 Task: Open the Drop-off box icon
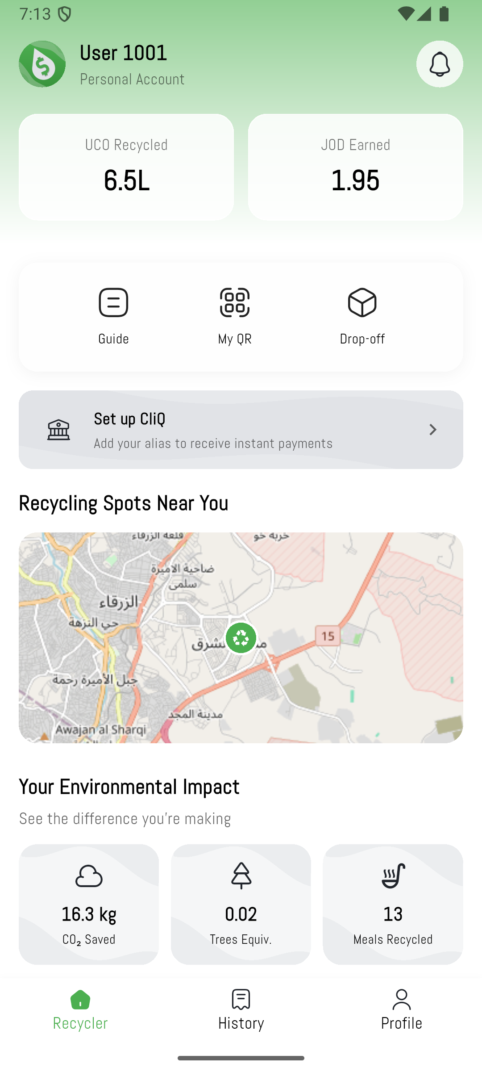362,303
